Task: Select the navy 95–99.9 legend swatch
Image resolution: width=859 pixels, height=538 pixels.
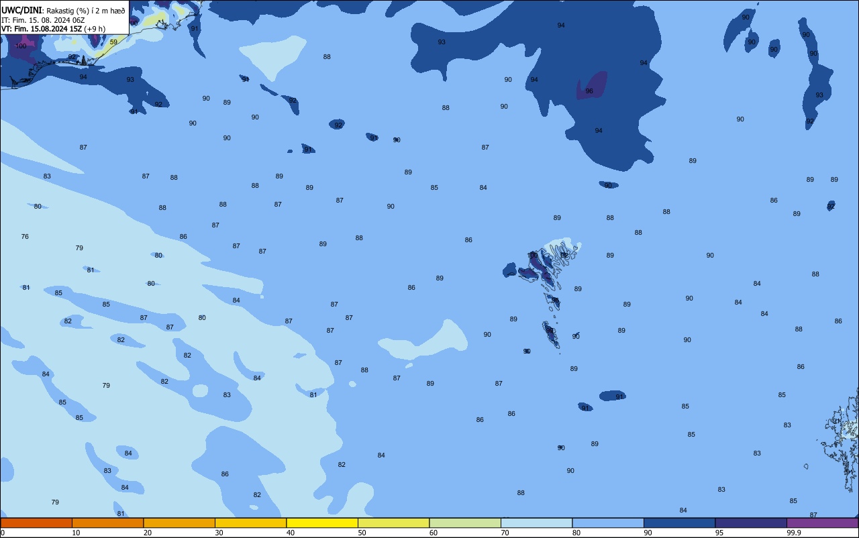Action: point(751,523)
